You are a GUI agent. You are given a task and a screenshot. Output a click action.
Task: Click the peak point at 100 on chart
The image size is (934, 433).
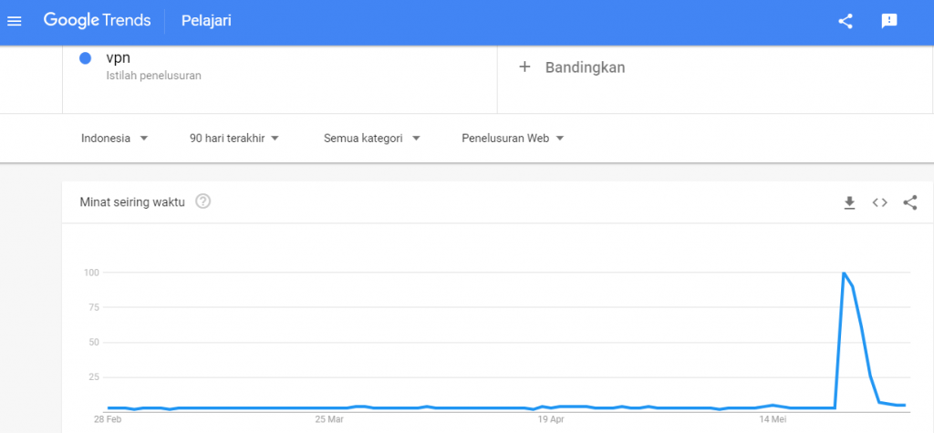pyautogui.click(x=844, y=273)
